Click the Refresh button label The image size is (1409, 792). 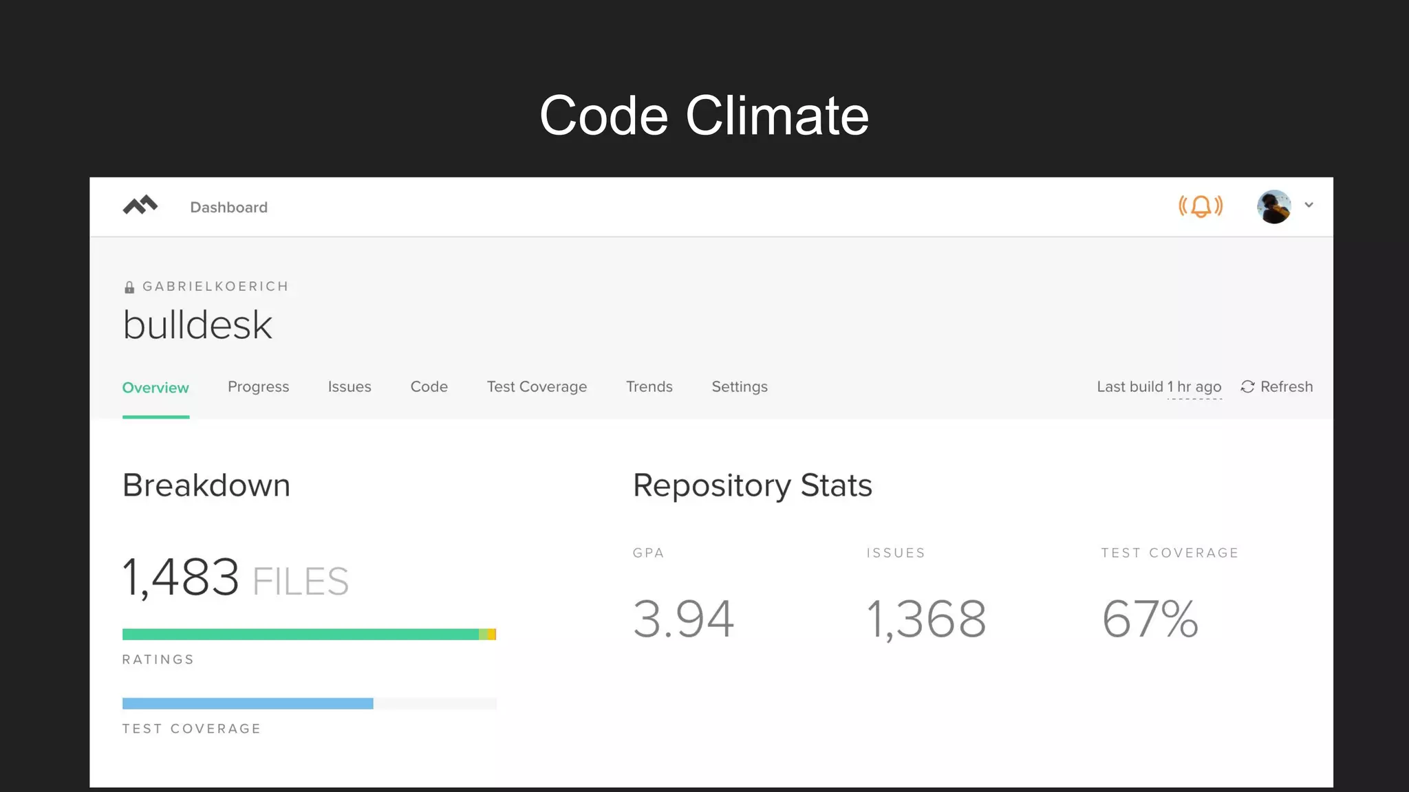coord(1287,386)
